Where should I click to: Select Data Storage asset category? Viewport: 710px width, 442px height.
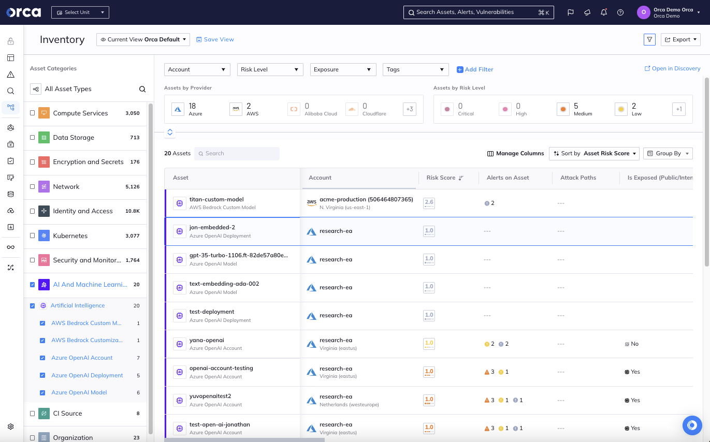74,138
